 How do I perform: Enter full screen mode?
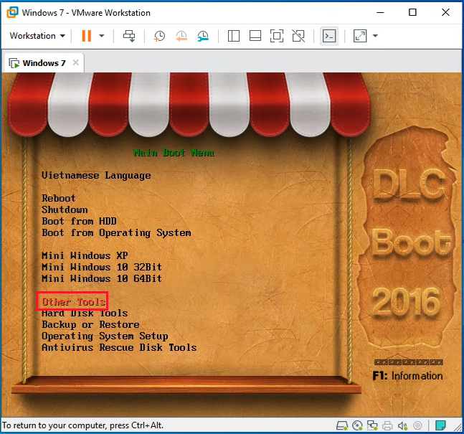point(277,36)
